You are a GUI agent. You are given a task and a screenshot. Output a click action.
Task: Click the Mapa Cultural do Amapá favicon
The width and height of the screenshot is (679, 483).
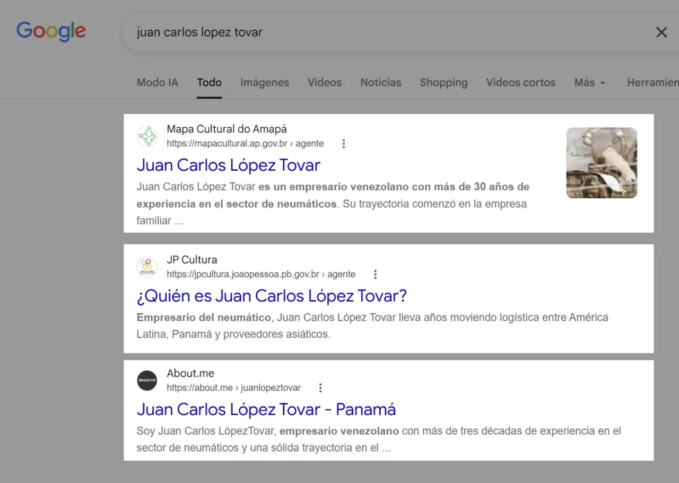tap(147, 136)
